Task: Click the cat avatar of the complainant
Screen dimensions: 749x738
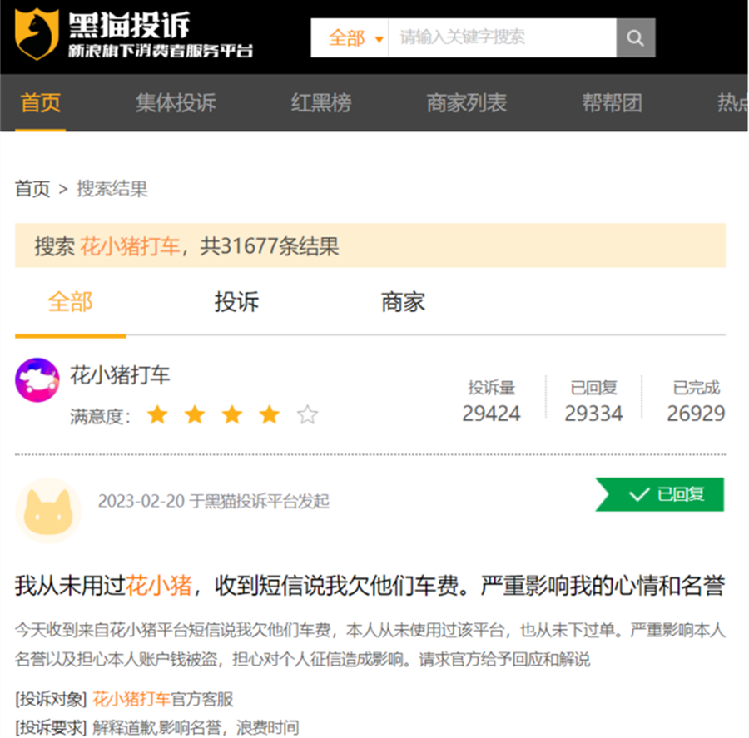Action: coord(48,511)
